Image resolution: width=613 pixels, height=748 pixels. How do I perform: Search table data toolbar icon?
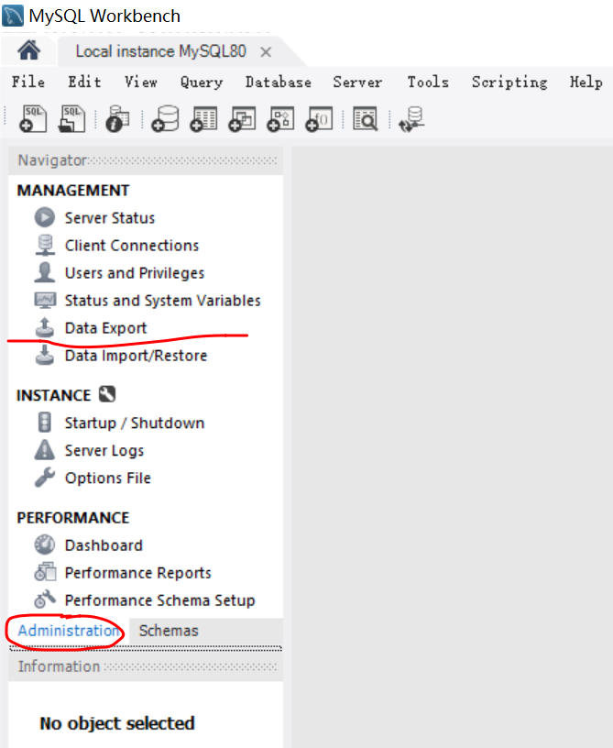tap(366, 119)
